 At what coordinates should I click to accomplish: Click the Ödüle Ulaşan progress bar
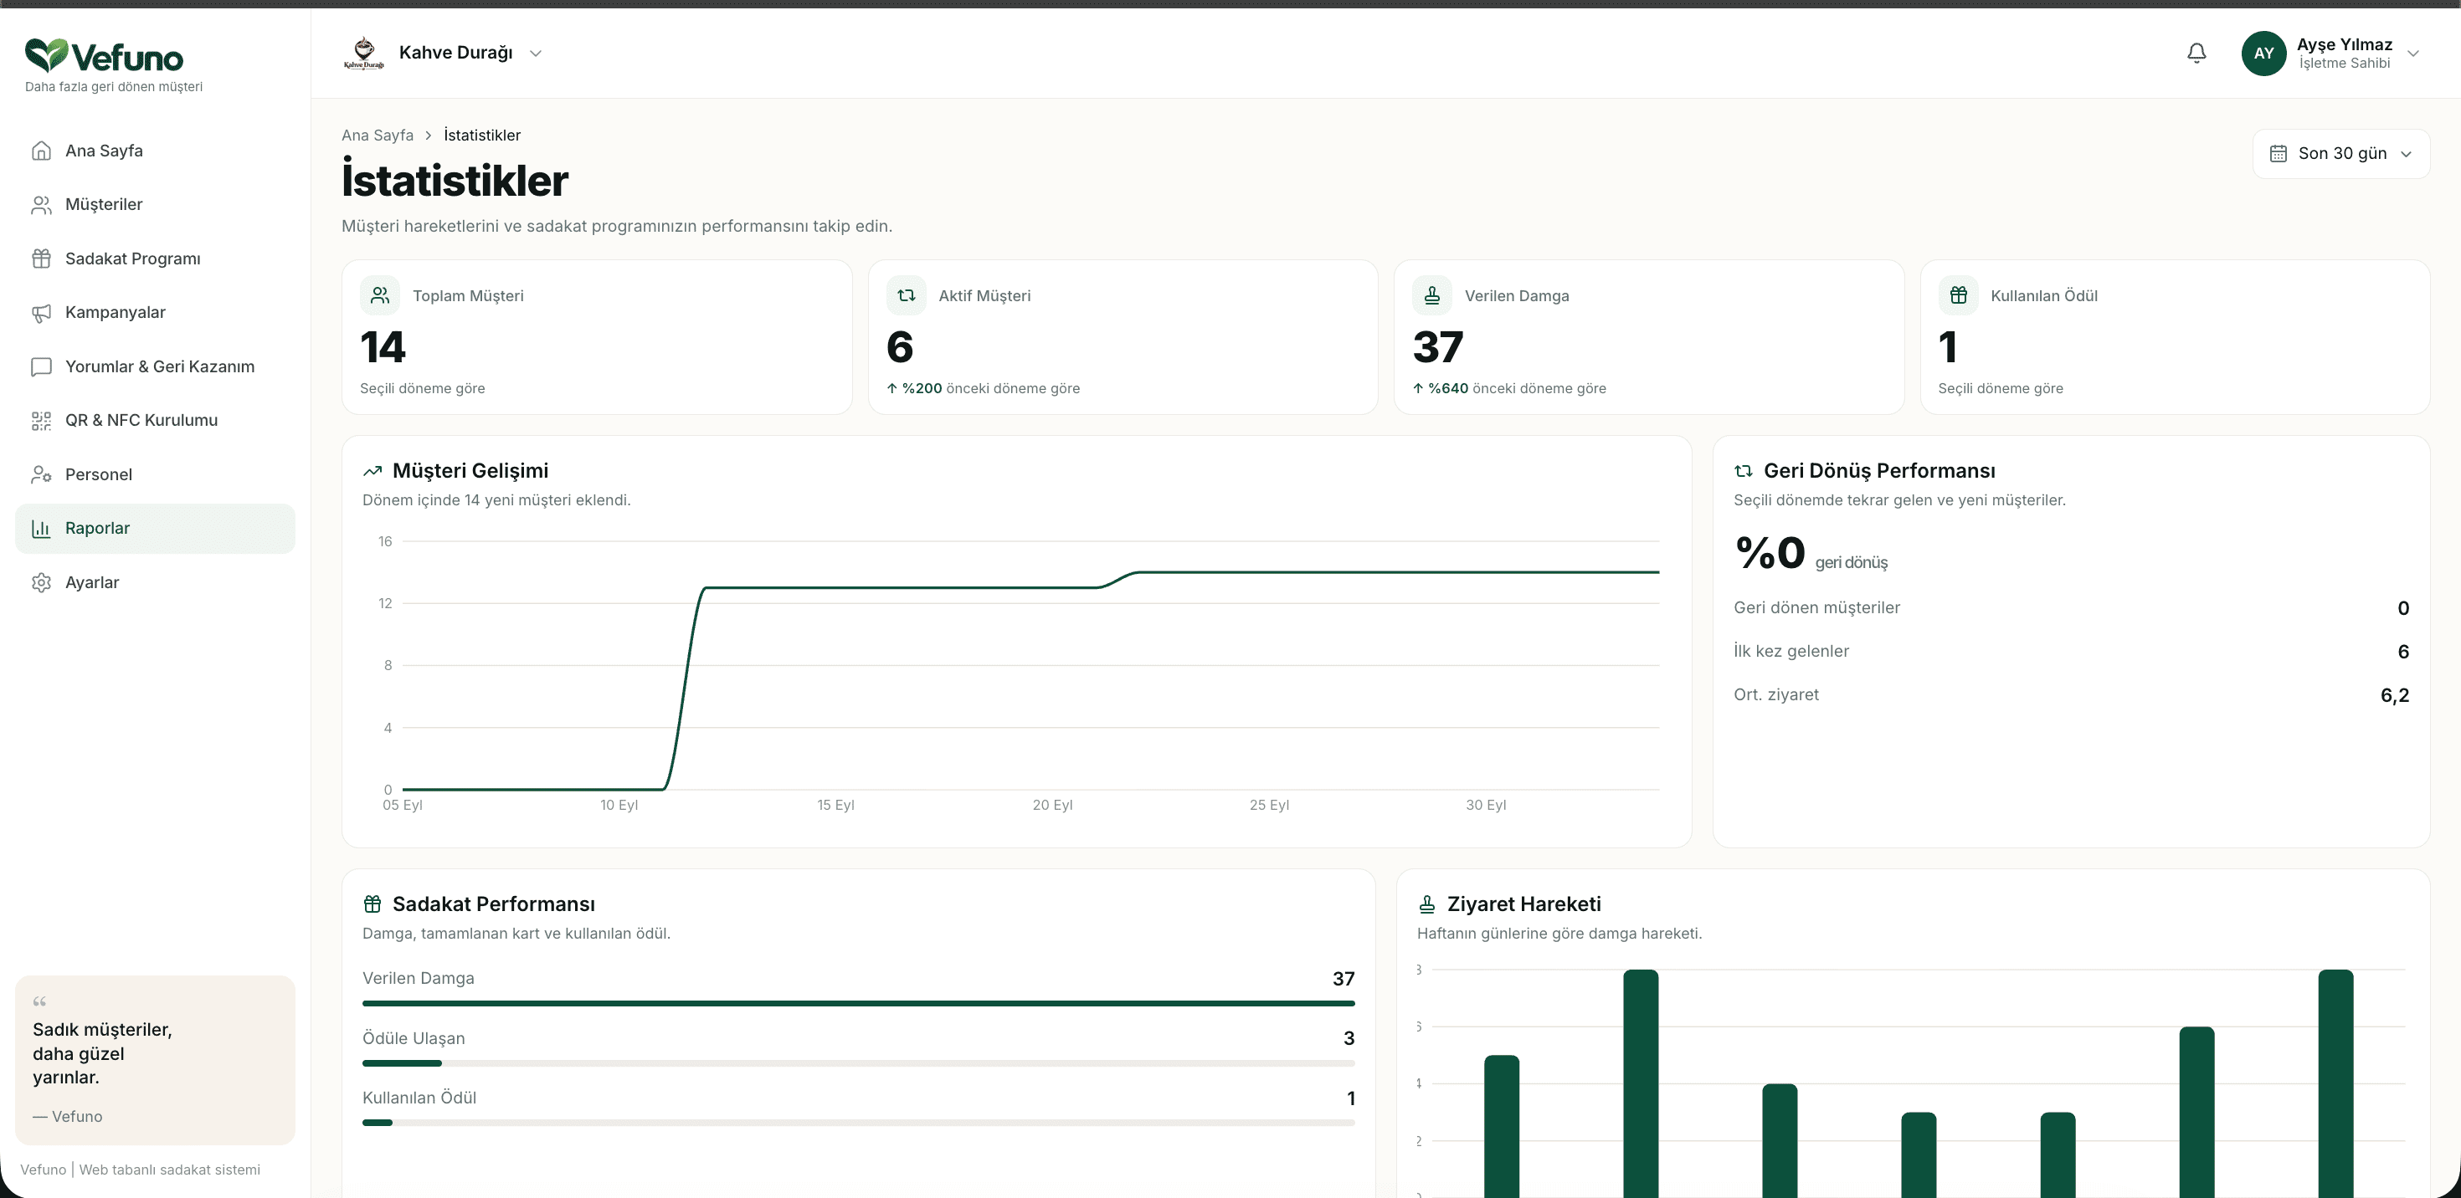point(858,1062)
